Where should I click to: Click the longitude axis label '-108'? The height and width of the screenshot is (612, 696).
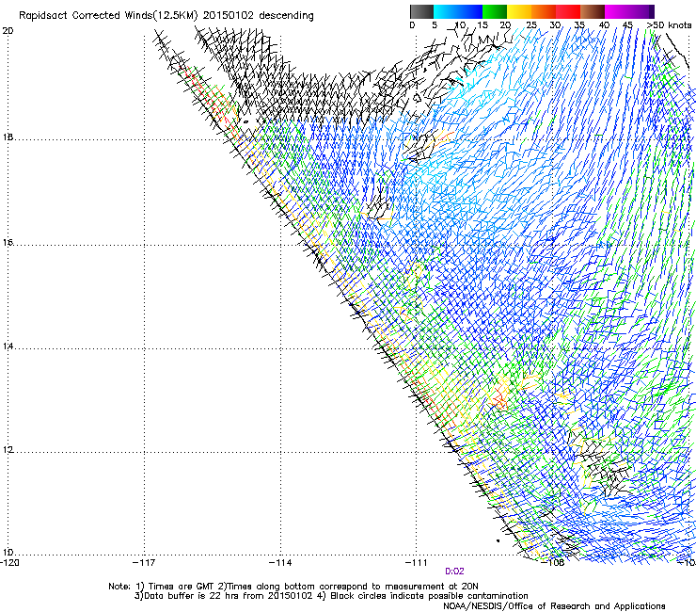tap(553, 563)
